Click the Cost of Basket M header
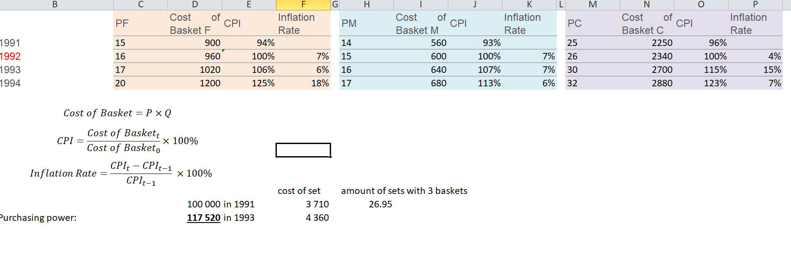The image size is (791, 259). click(421, 23)
